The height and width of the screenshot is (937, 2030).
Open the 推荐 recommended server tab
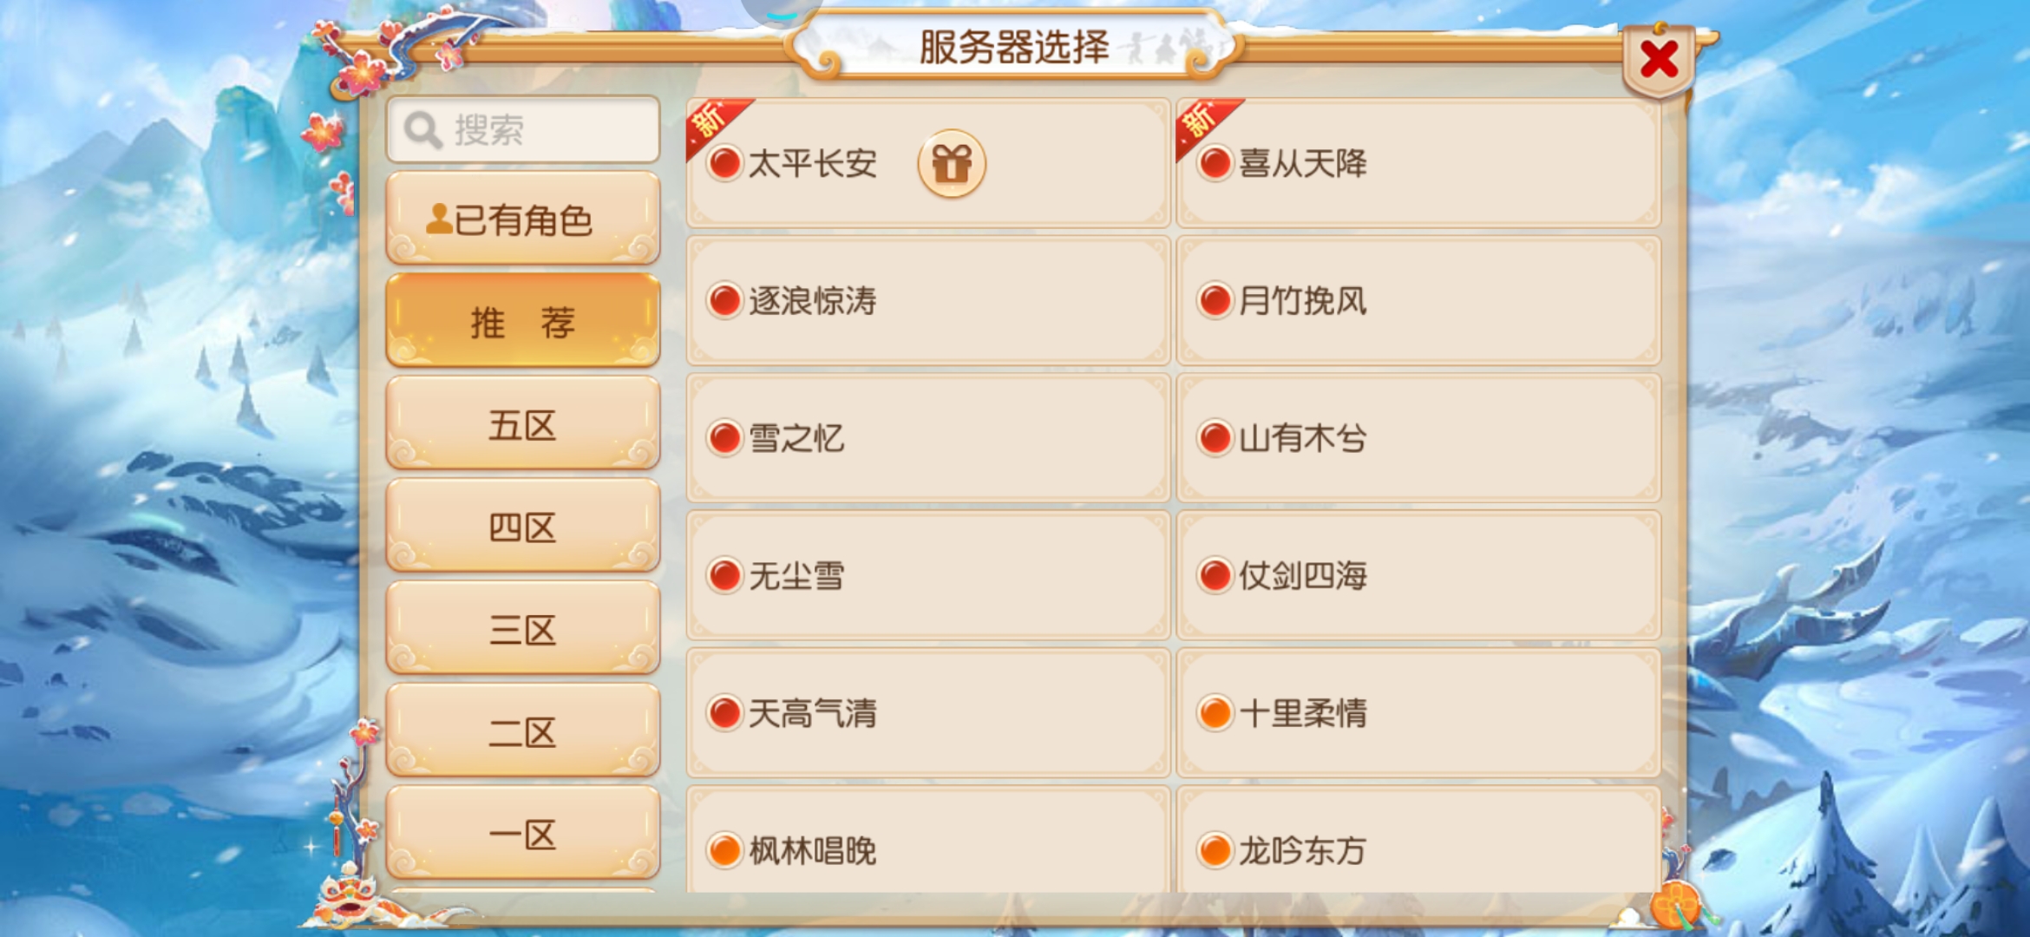pyautogui.click(x=523, y=321)
